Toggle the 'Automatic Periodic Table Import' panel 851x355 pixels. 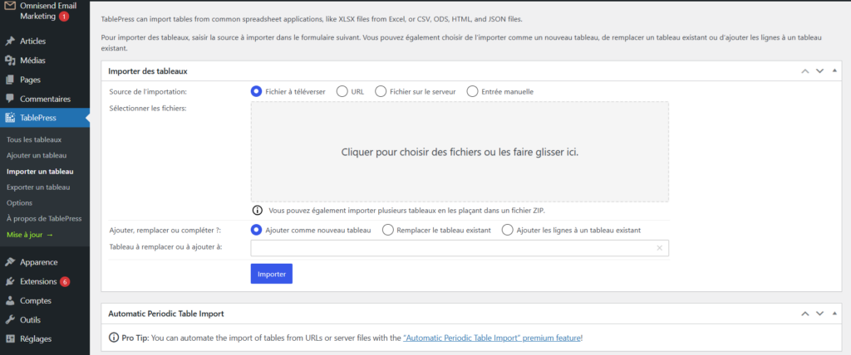tap(835, 314)
